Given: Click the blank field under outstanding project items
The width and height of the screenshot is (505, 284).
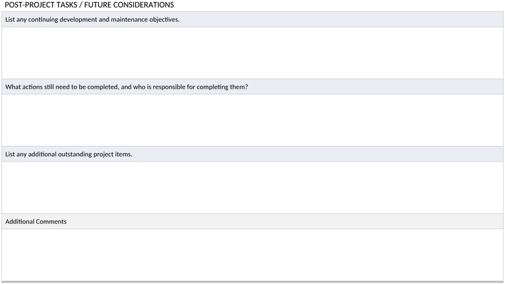Looking at the screenshot, I should [253, 188].
